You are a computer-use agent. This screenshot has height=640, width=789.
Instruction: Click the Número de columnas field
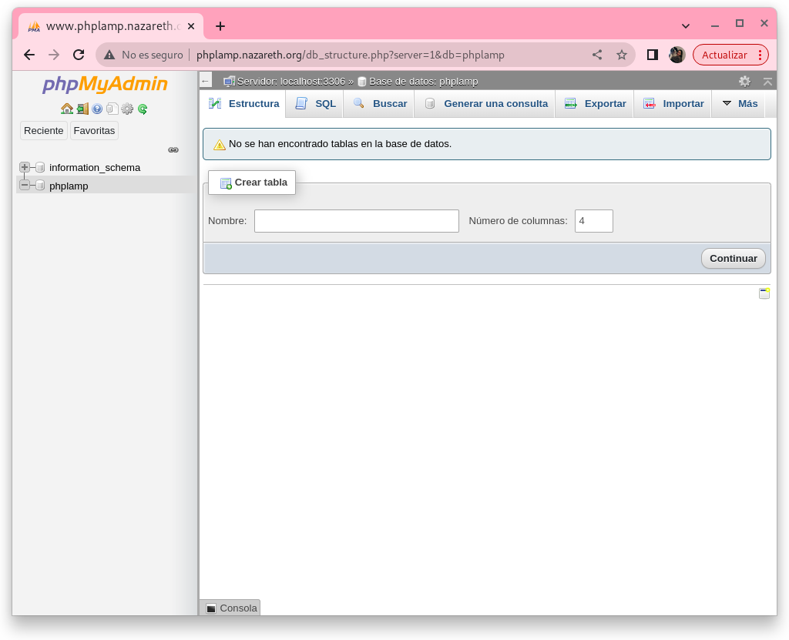(593, 221)
